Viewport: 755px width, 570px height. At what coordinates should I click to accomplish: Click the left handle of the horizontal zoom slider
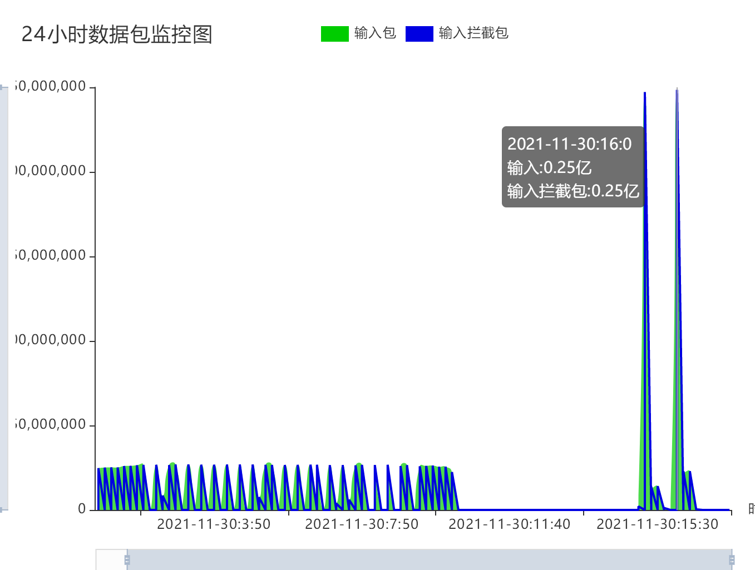[x=127, y=559]
